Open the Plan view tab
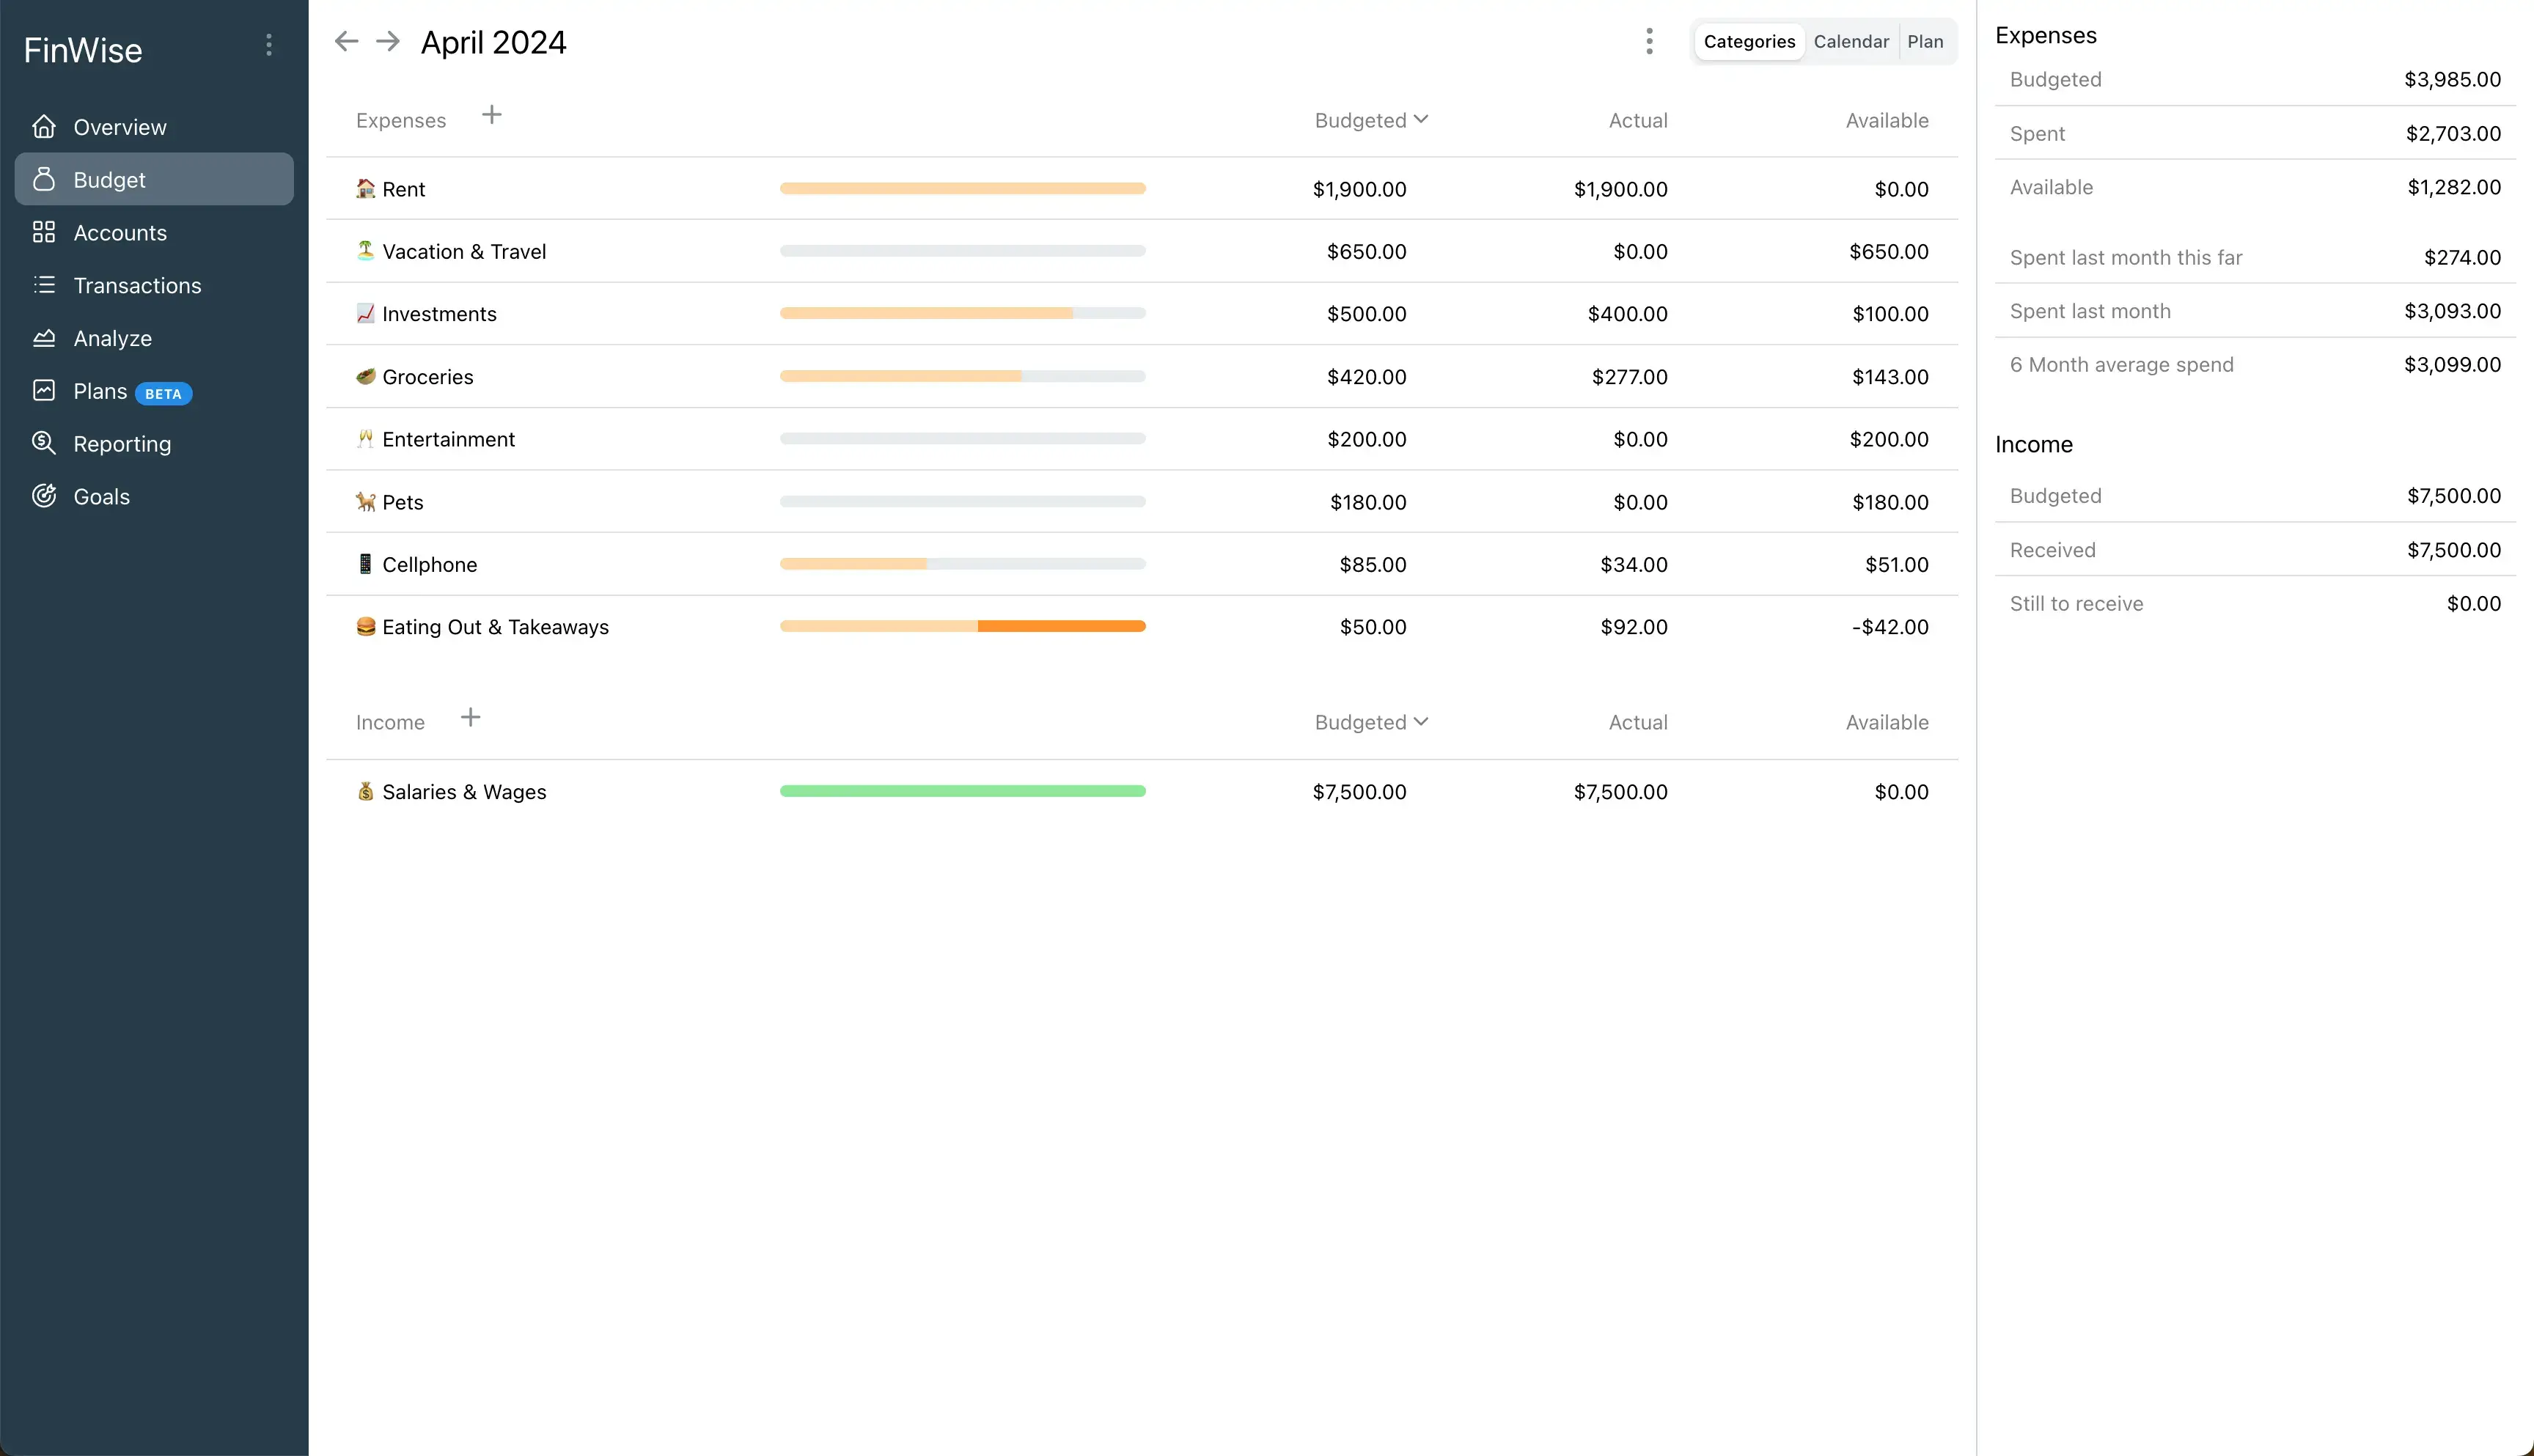Image resolution: width=2534 pixels, height=1456 pixels. [1925, 41]
